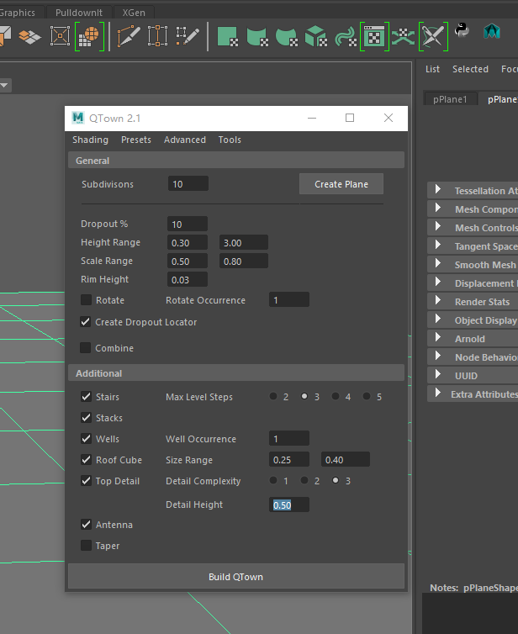Uncheck the Wells option
This screenshot has width=518, height=634.
coord(86,438)
